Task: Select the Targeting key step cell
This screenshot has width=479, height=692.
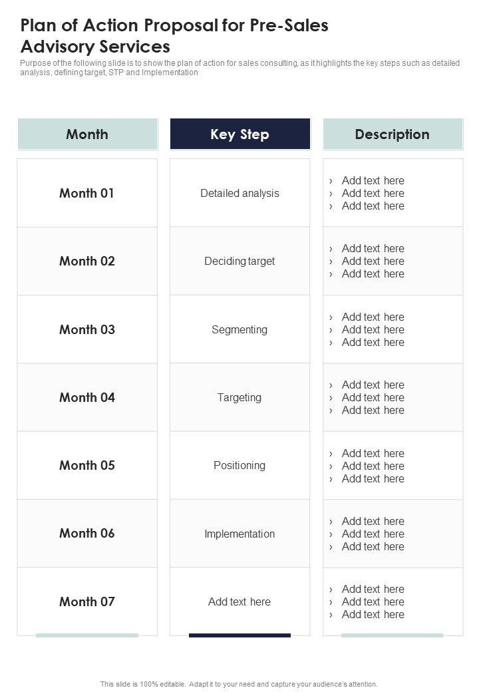Action: point(239,397)
